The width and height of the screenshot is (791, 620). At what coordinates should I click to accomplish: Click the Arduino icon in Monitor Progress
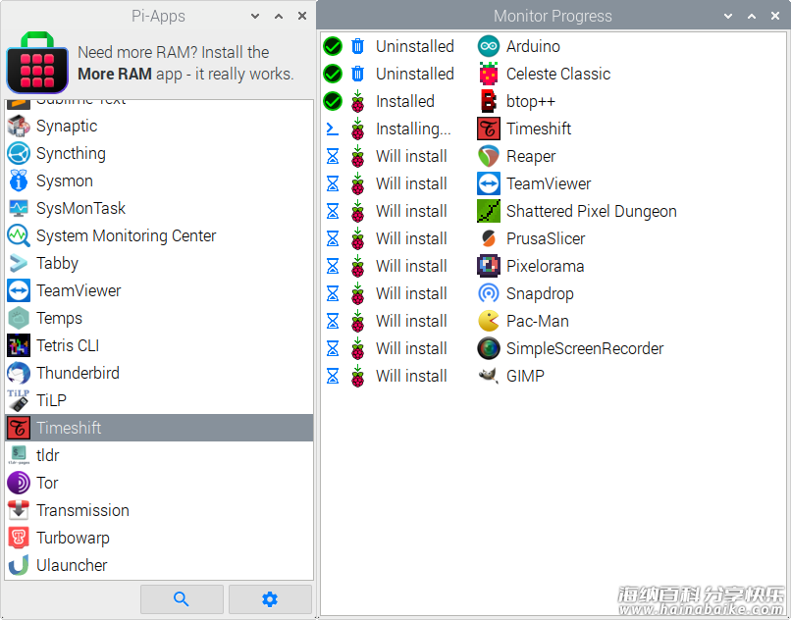(489, 46)
